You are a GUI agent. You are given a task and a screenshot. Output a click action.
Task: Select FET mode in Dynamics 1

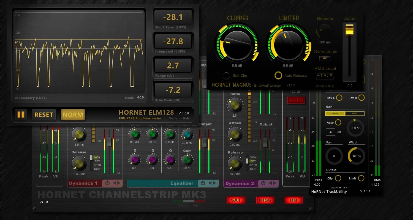point(97,161)
